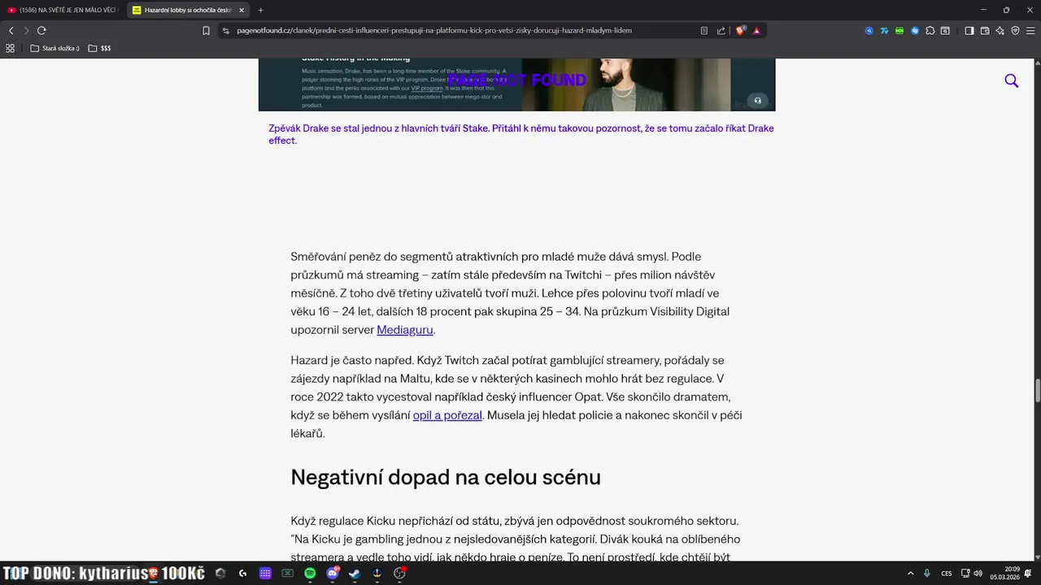Image resolution: width=1041 pixels, height=585 pixels.
Task: Click the microphone tray icon
Action: pos(926,574)
